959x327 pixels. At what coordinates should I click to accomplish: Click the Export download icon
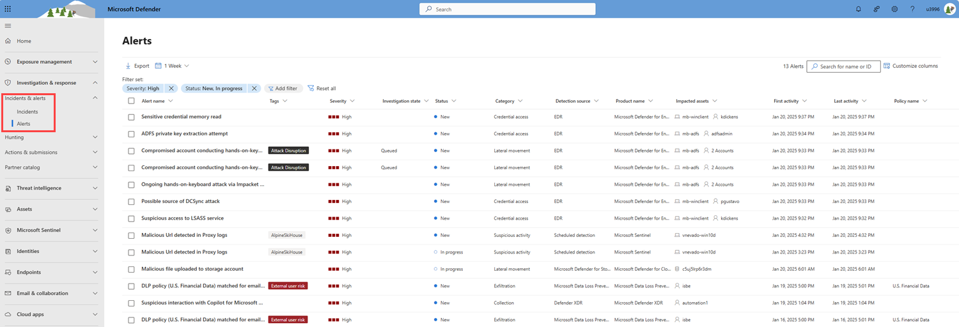tap(128, 66)
